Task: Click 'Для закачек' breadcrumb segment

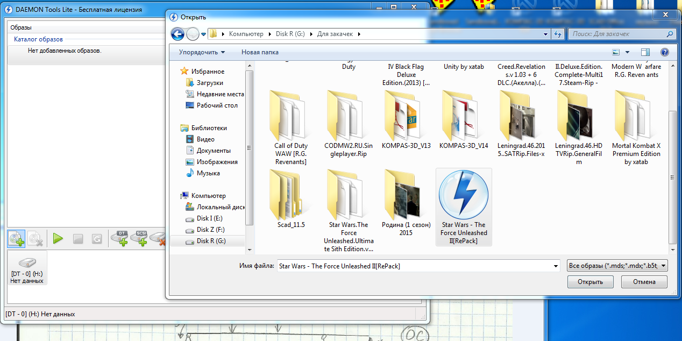Action: [335, 34]
